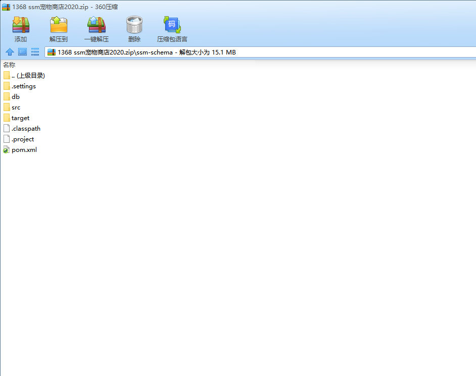Switch to large icon view mode

[22, 52]
